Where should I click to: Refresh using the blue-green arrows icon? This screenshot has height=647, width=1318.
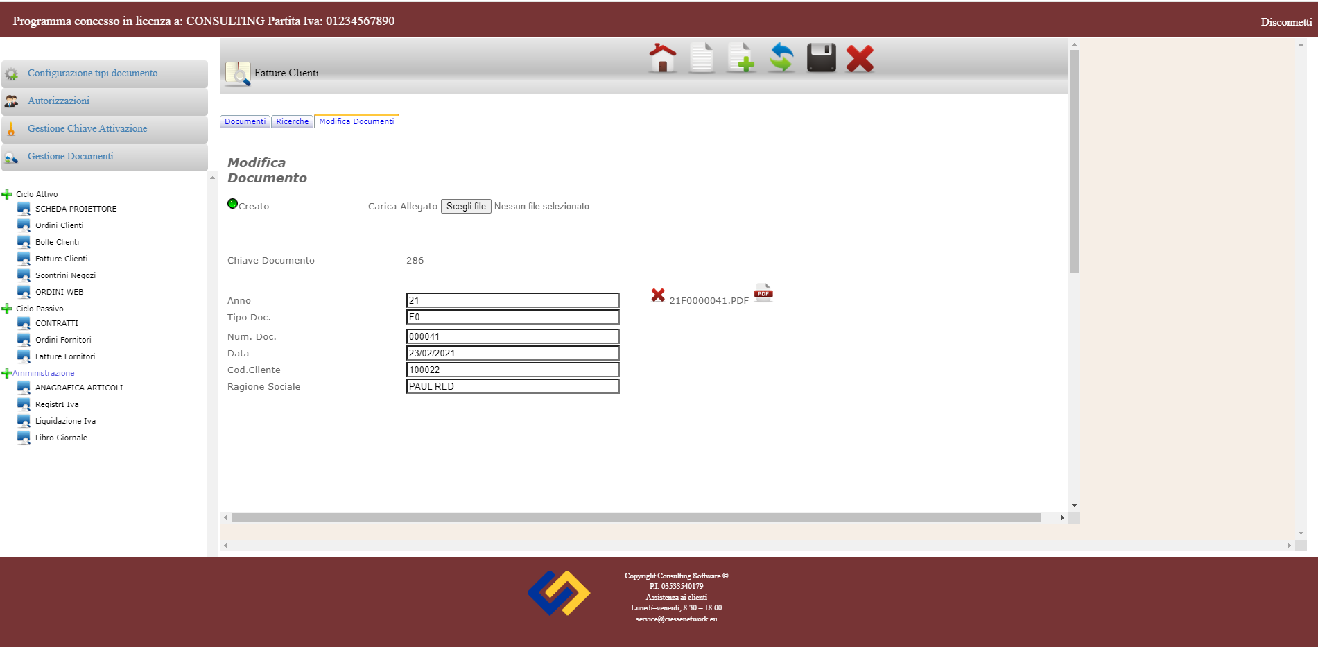click(781, 58)
